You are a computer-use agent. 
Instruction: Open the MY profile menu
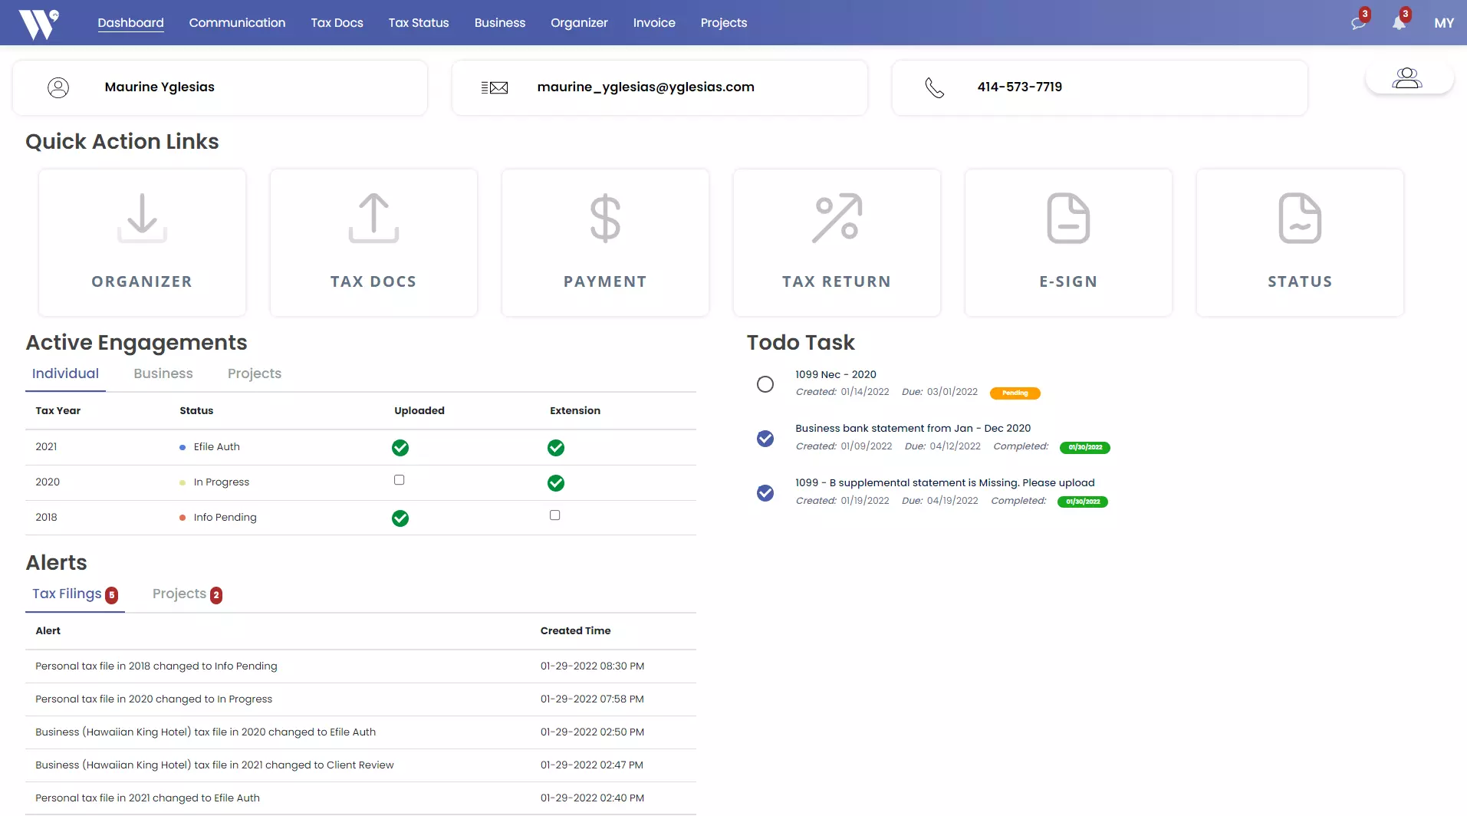tap(1444, 23)
